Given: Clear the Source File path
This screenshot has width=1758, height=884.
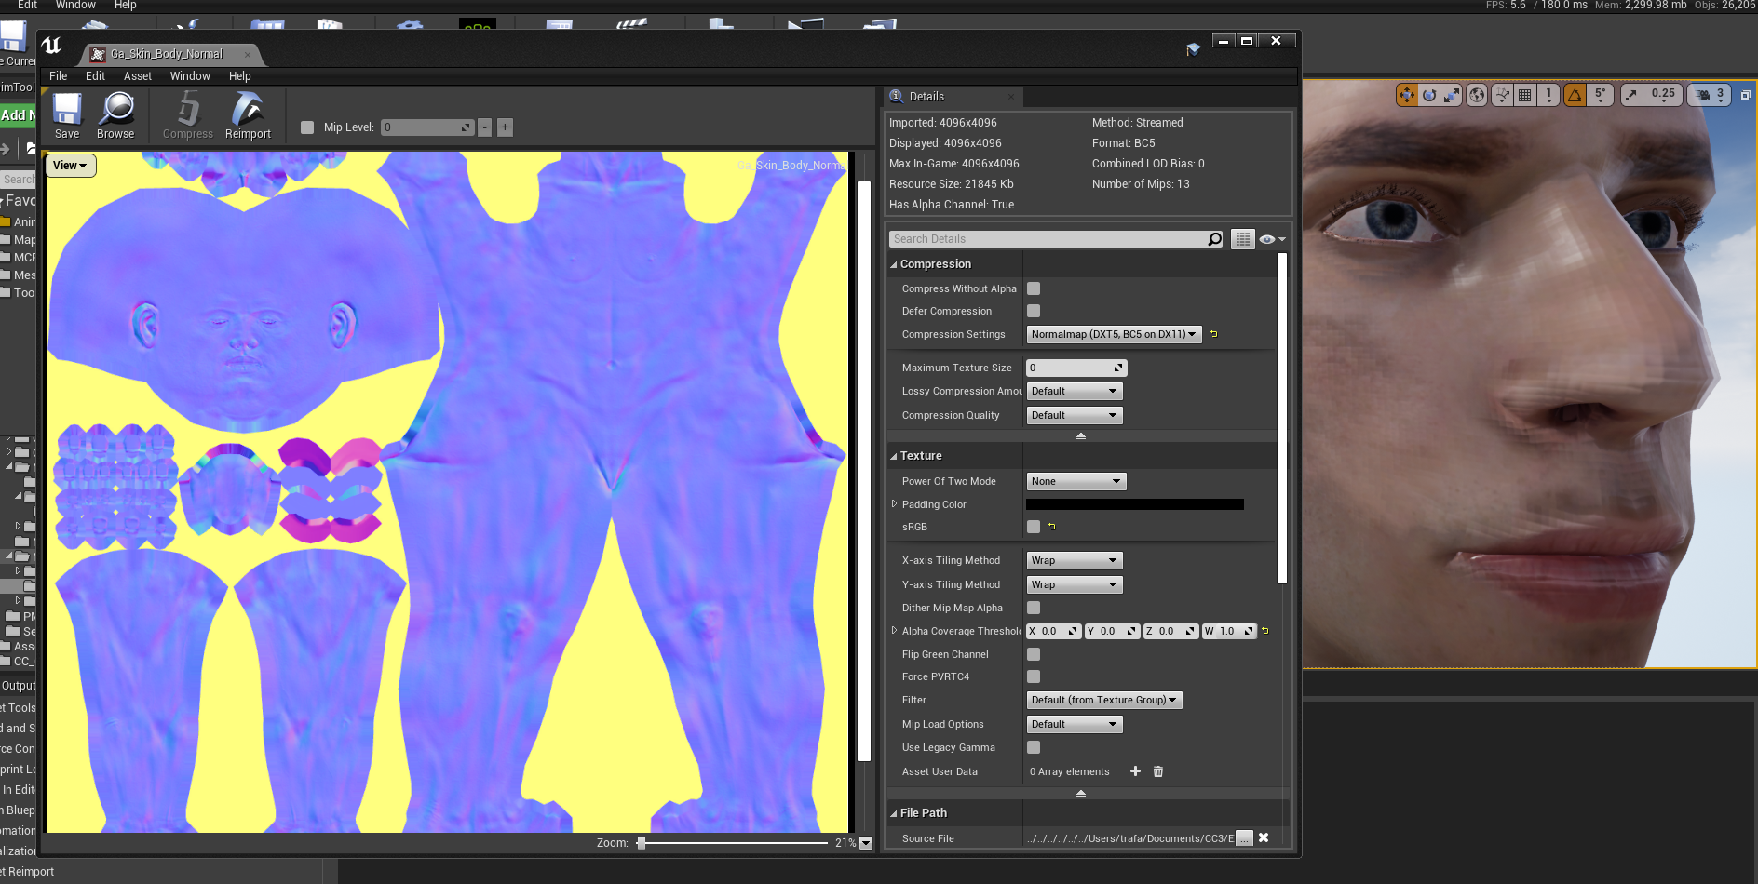Looking at the screenshot, I should [1264, 838].
